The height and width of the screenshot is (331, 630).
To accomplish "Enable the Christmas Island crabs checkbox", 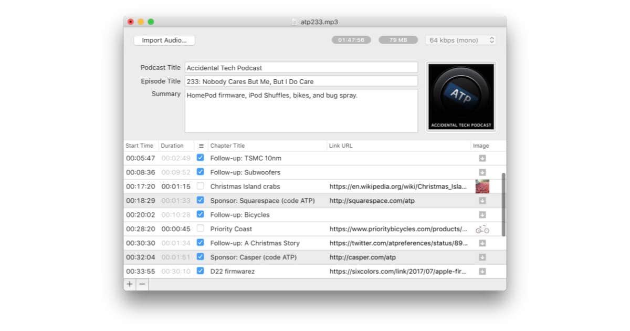I will click(x=200, y=186).
